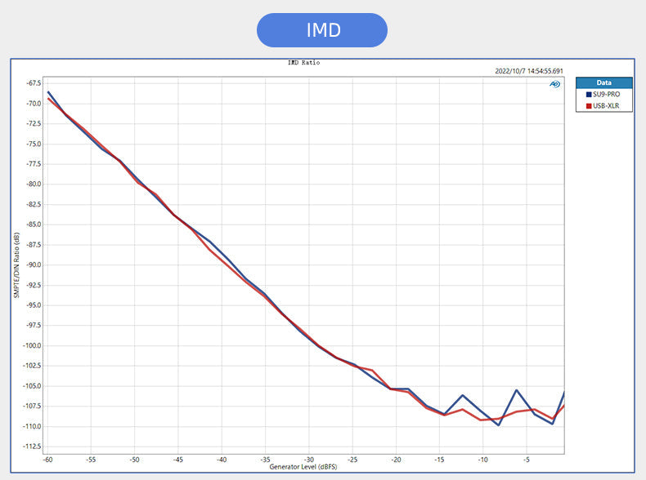The image size is (646, 480).
Task: Click blue curve lowest dip near -8 dBFS
Action: pyautogui.click(x=499, y=424)
